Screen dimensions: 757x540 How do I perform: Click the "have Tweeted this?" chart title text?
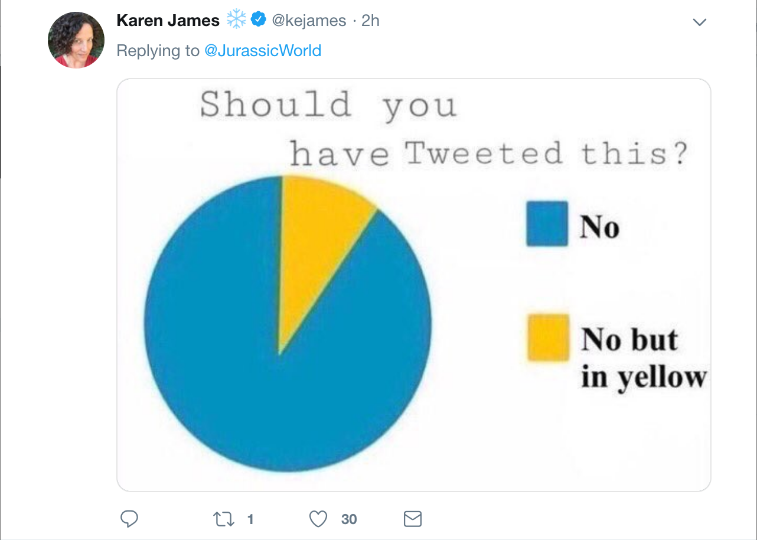click(x=488, y=154)
